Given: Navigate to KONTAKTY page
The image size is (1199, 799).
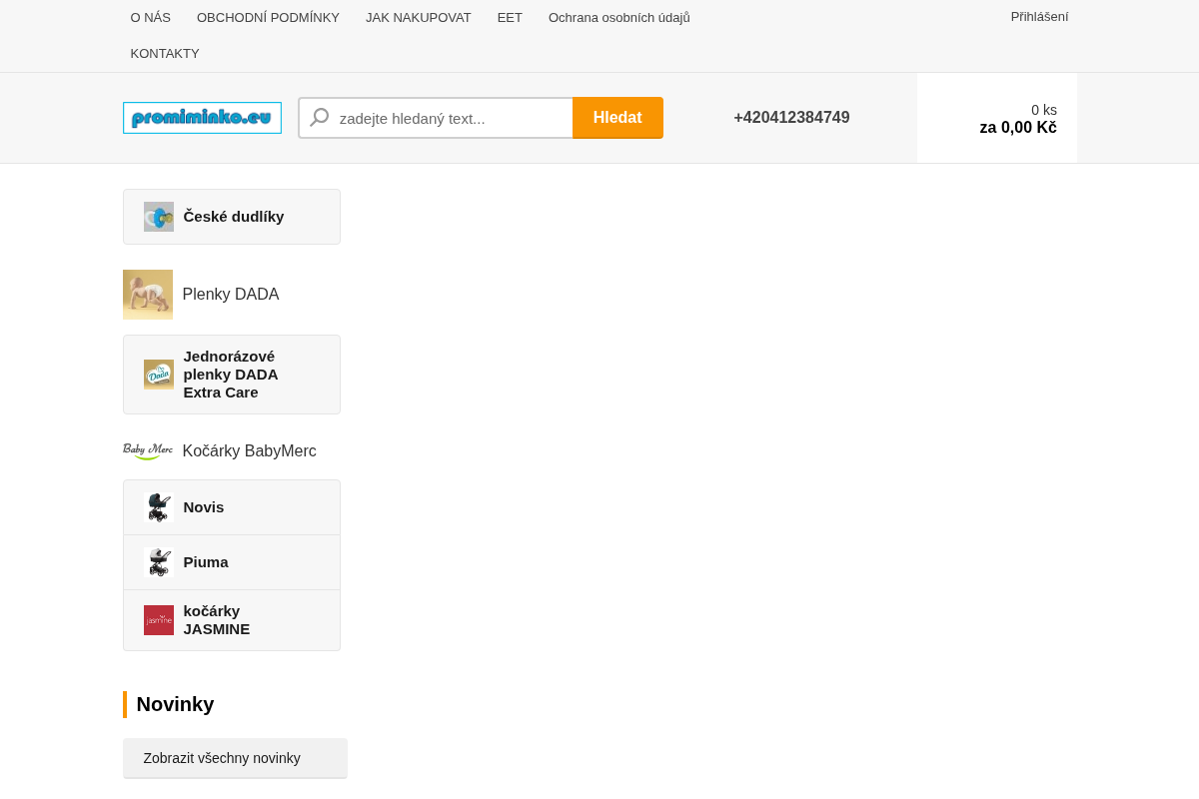Looking at the screenshot, I should click(165, 53).
